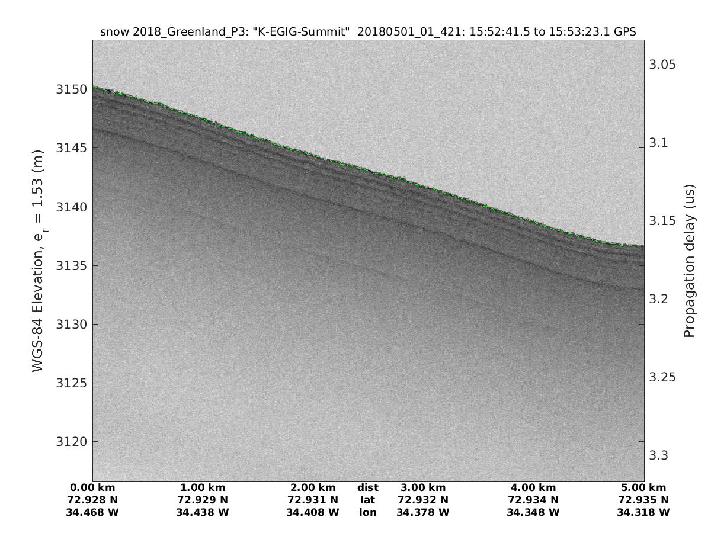This screenshot has width=711, height=533.
Task: Click the 0.00 km distance label
Action: click(92, 488)
